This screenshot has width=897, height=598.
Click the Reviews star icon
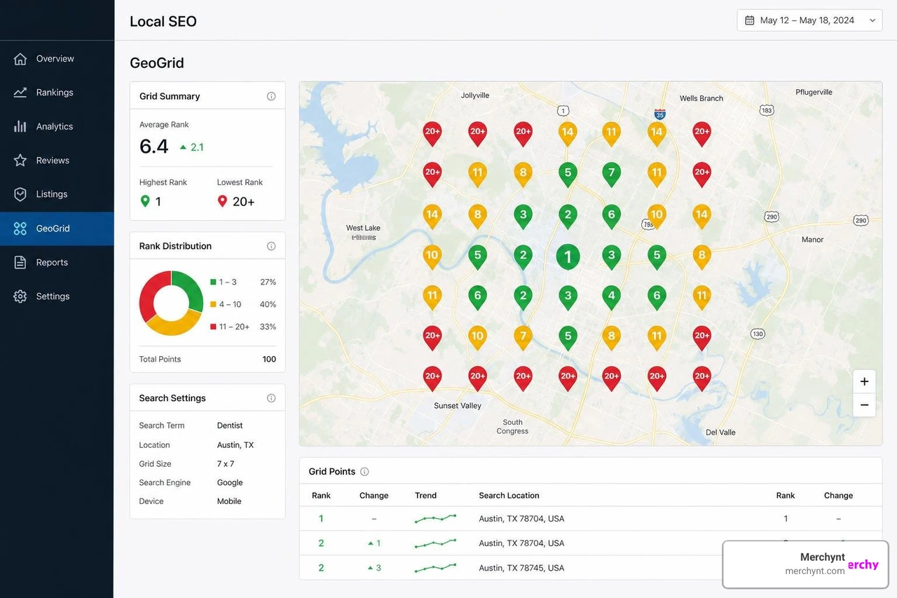point(20,161)
